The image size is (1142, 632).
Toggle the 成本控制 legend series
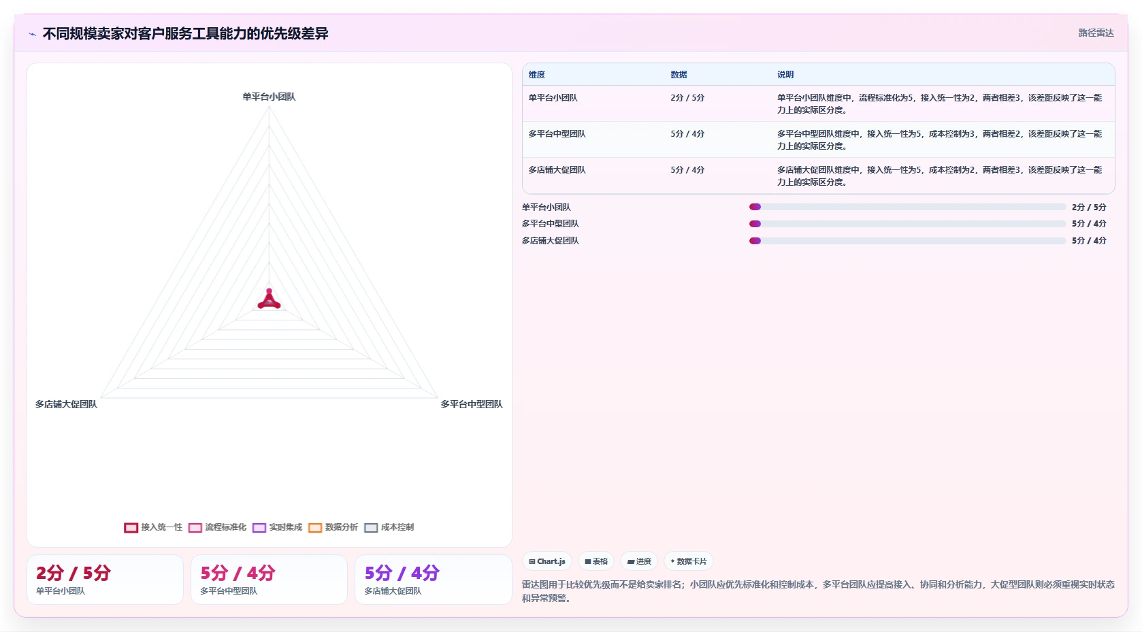click(x=389, y=527)
